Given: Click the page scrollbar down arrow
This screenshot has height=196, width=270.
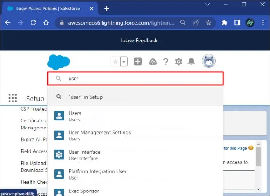Looking at the screenshot, I should tap(258, 189).
